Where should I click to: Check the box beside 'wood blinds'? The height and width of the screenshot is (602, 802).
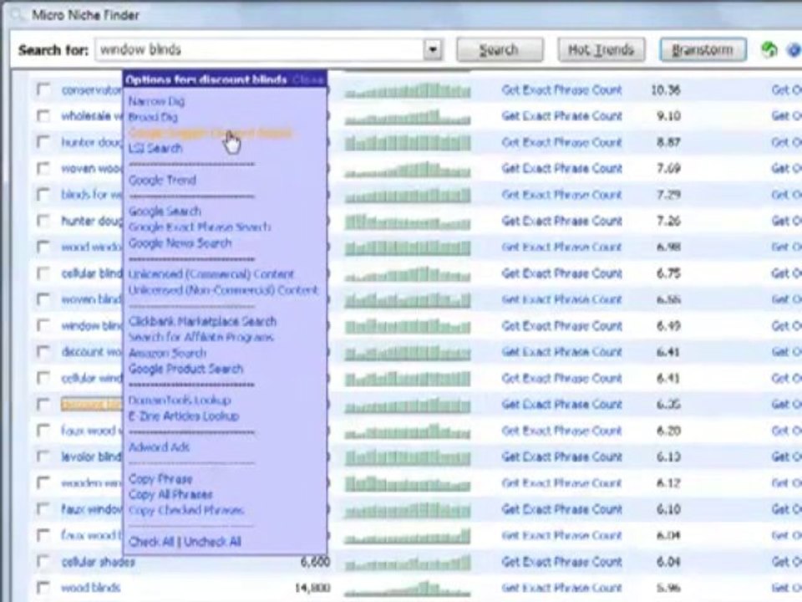[x=43, y=587]
